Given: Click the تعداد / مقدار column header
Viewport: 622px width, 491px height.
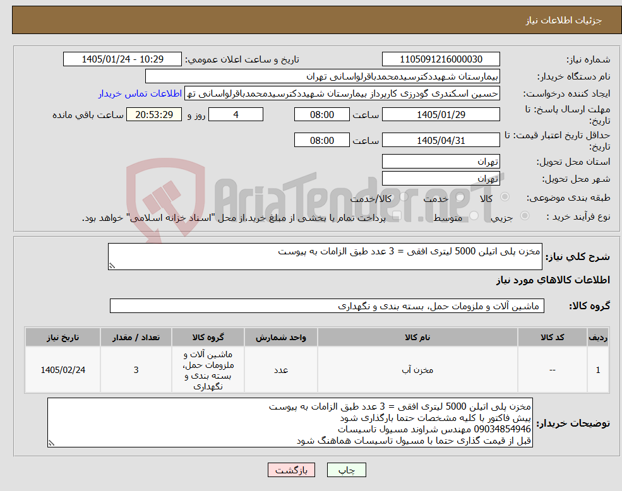Looking at the screenshot, I should [136, 337].
